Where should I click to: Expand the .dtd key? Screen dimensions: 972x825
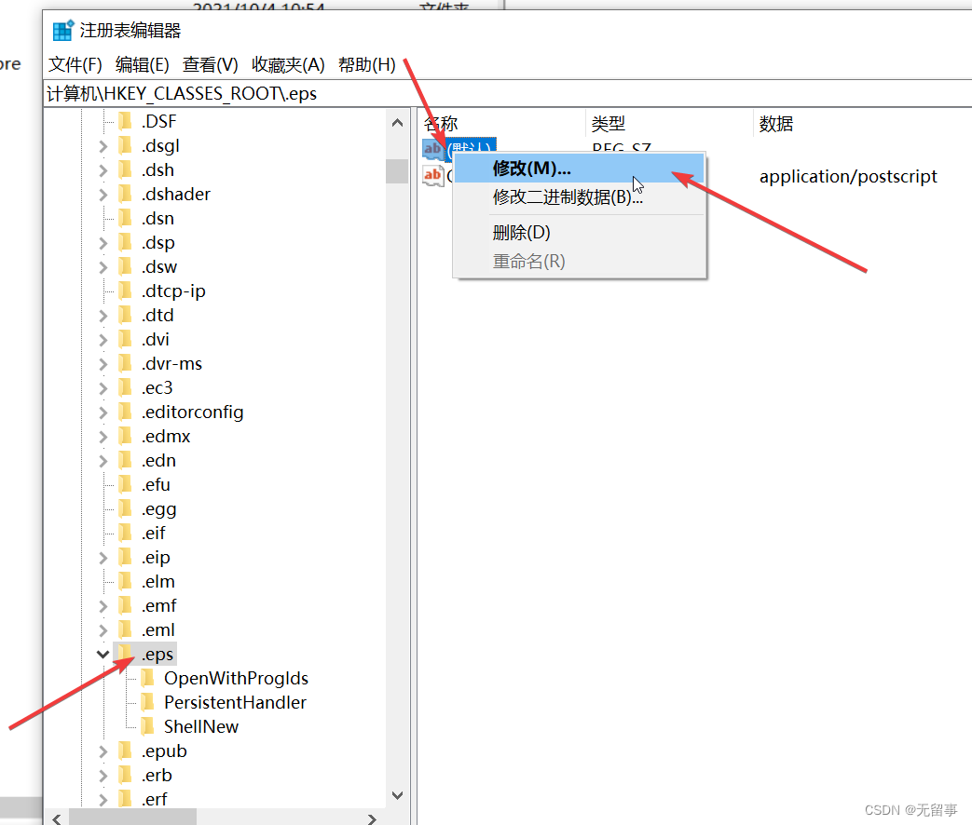tap(103, 316)
